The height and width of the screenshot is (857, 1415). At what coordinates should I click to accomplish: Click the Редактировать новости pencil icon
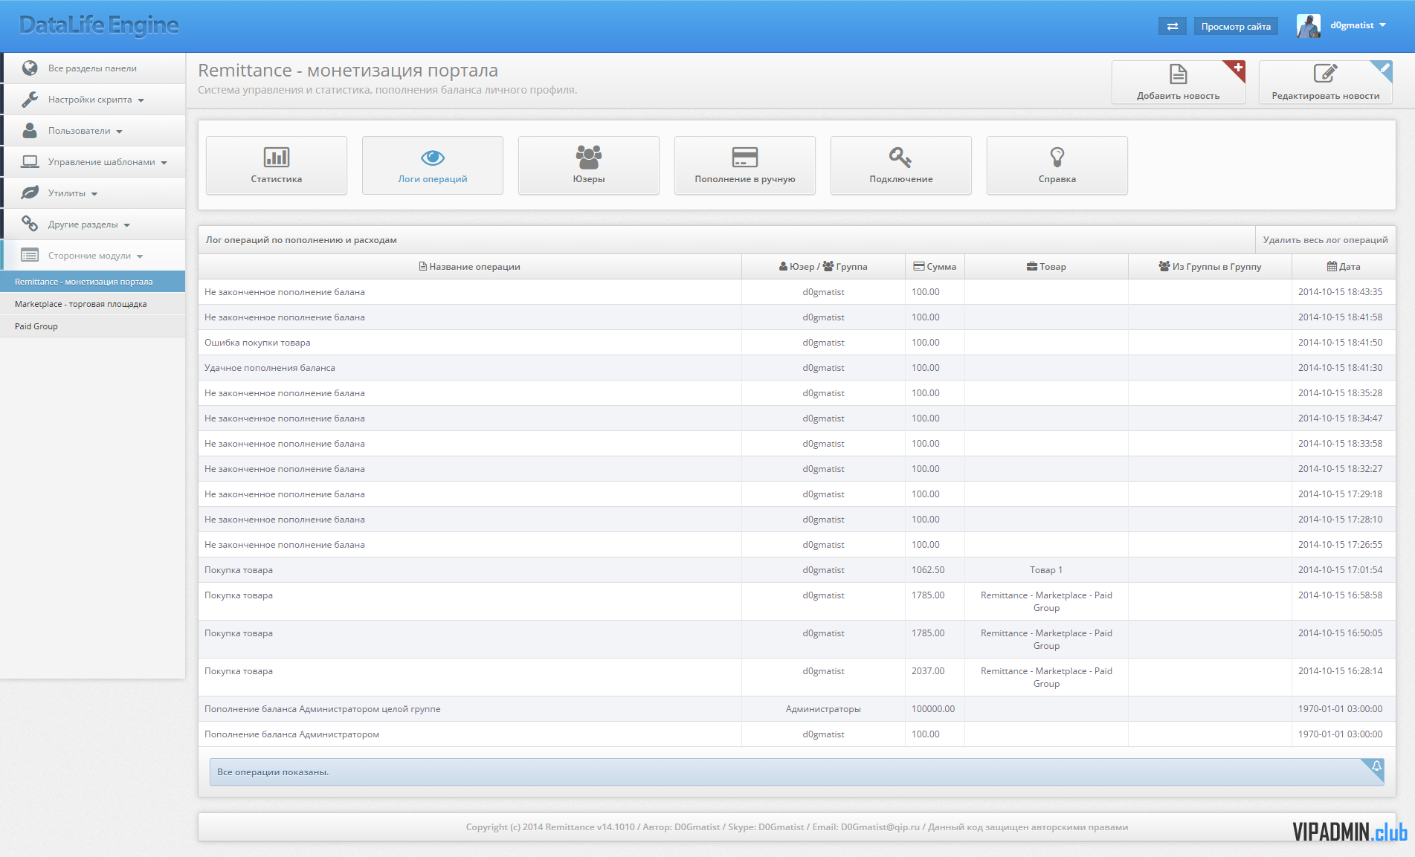tap(1325, 74)
